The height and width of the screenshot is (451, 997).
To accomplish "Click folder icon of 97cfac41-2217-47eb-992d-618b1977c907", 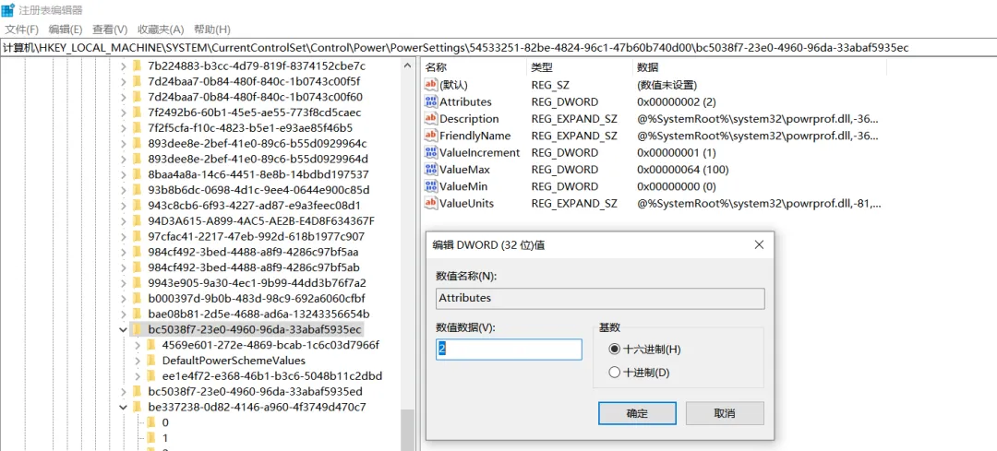I will (137, 236).
